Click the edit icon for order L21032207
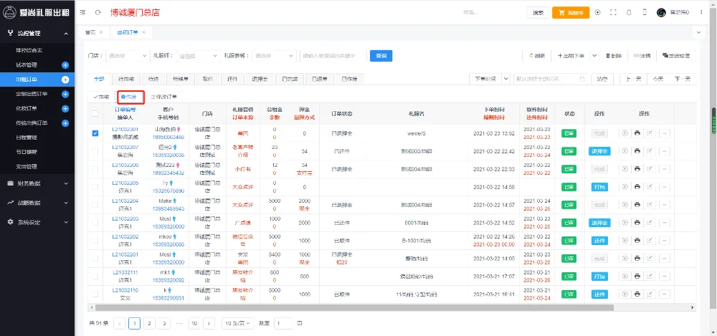 [x=650, y=151]
